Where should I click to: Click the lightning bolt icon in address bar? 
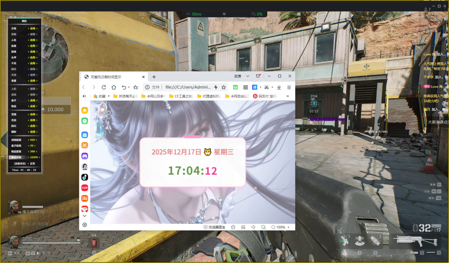coord(215,87)
